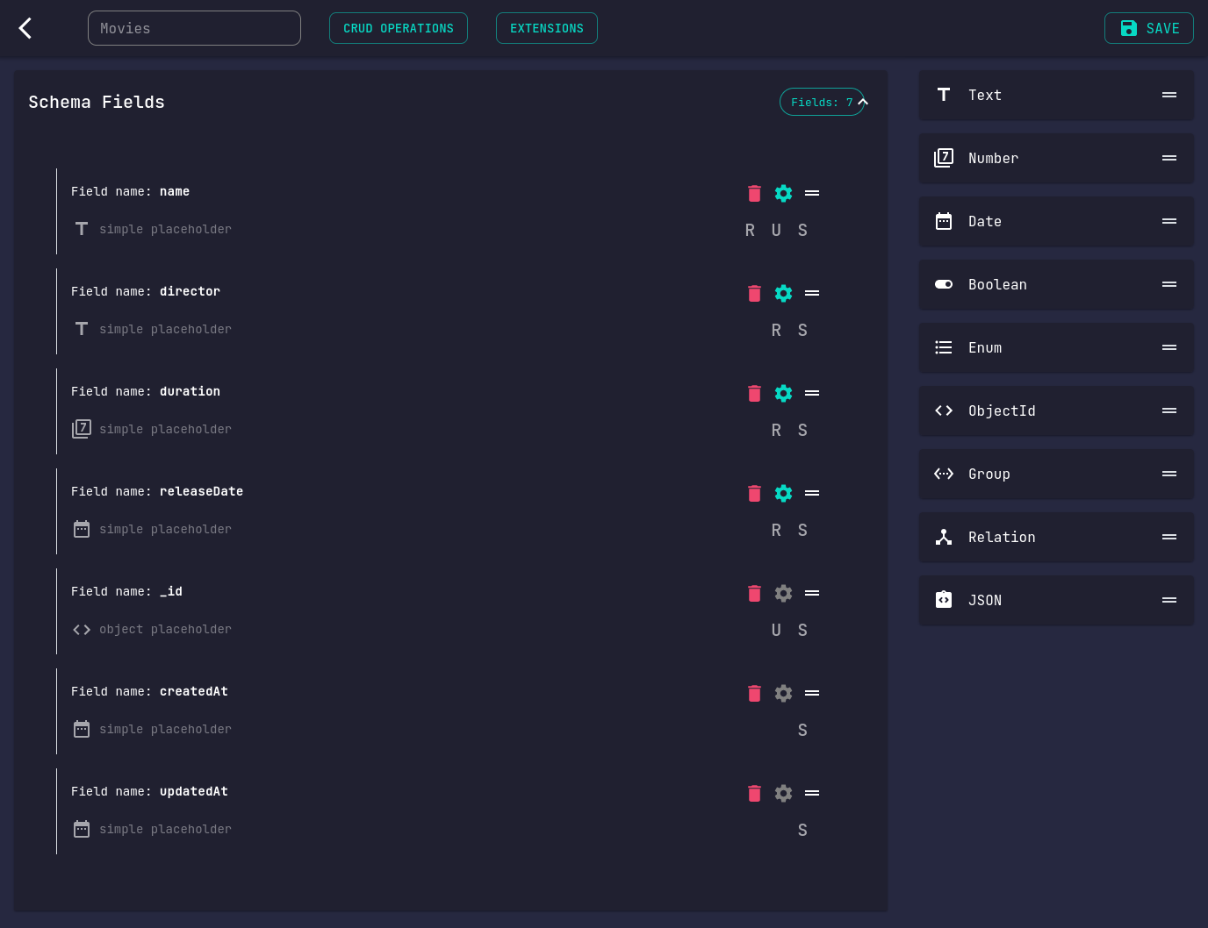Select the Relation field type
1208x928 pixels.
pos(1056,537)
